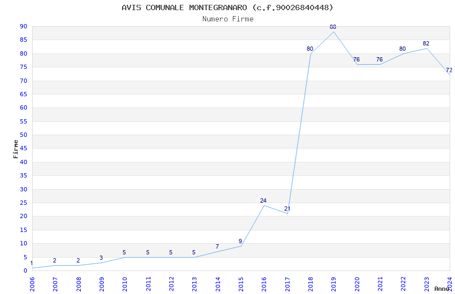The width and height of the screenshot is (455, 294).
Task: Click y-axis tick value 30
Action: (24, 189)
